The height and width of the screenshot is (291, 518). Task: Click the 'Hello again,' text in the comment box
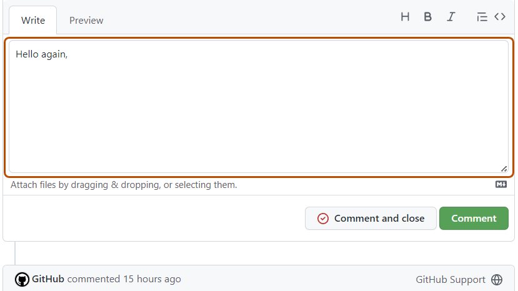pos(41,54)
